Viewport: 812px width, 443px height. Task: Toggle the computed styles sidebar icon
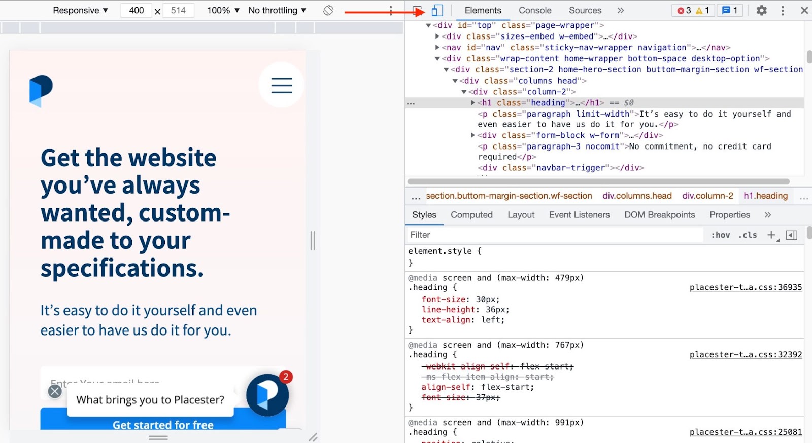(x=792, y=235)
